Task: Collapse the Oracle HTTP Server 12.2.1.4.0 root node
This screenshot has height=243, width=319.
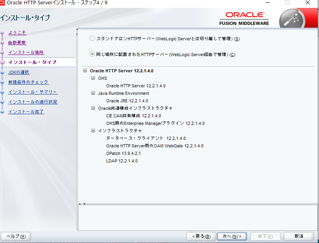Action: (x=85, y=70)
